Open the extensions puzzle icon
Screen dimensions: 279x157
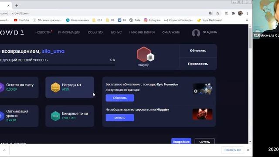[x=233, y=14]
